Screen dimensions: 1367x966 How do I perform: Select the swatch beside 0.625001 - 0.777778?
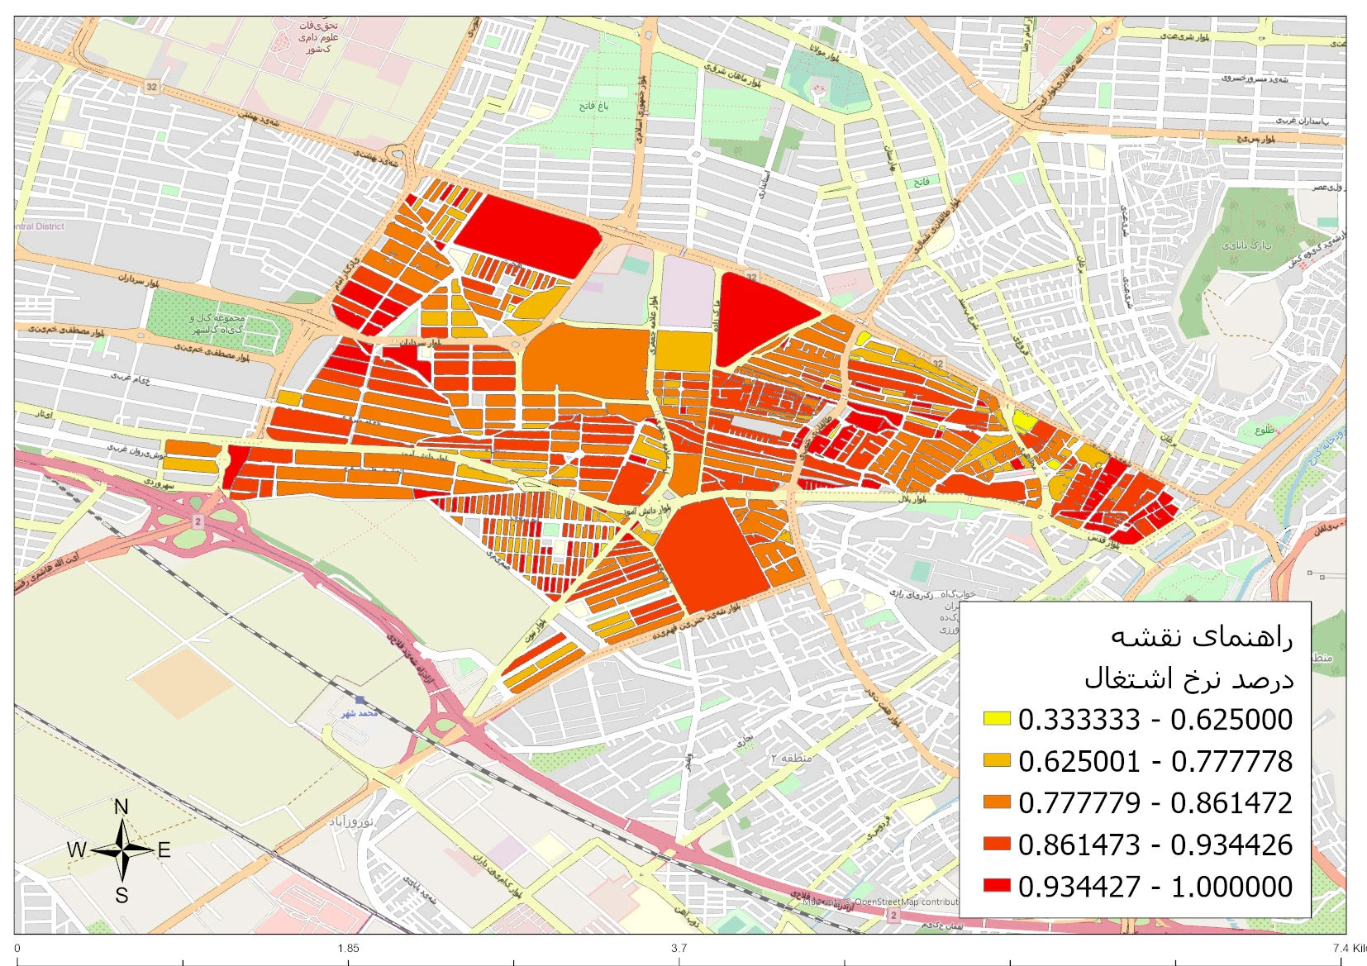pos(997,760)
